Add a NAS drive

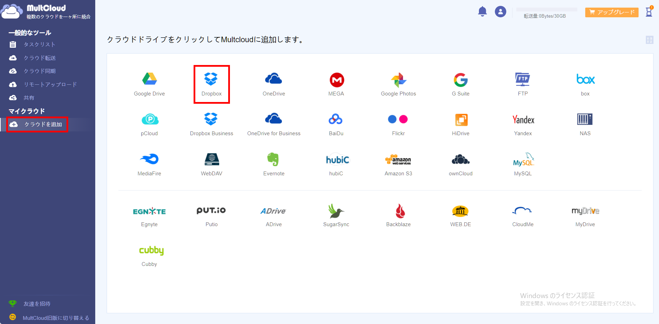click(585, 124)
